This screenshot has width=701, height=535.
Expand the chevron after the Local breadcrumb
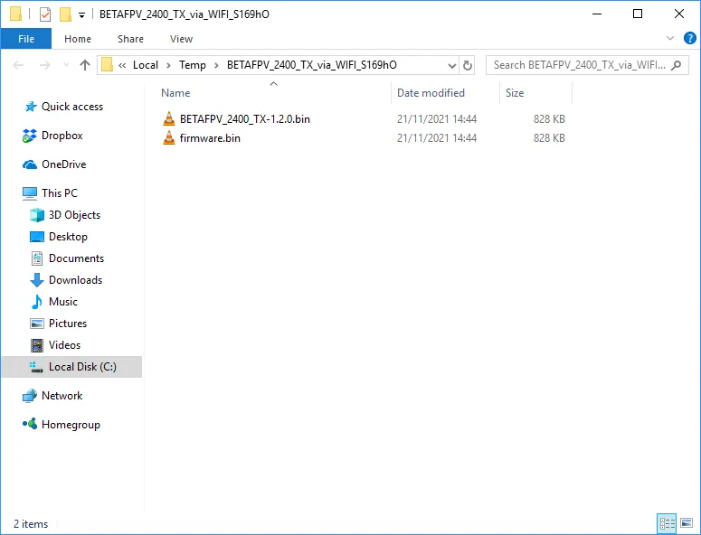pos(168,66)
